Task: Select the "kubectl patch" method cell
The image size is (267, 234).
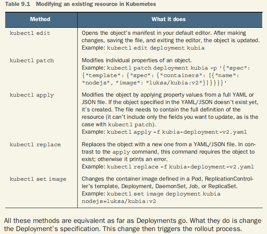Action: click(32, 60)
